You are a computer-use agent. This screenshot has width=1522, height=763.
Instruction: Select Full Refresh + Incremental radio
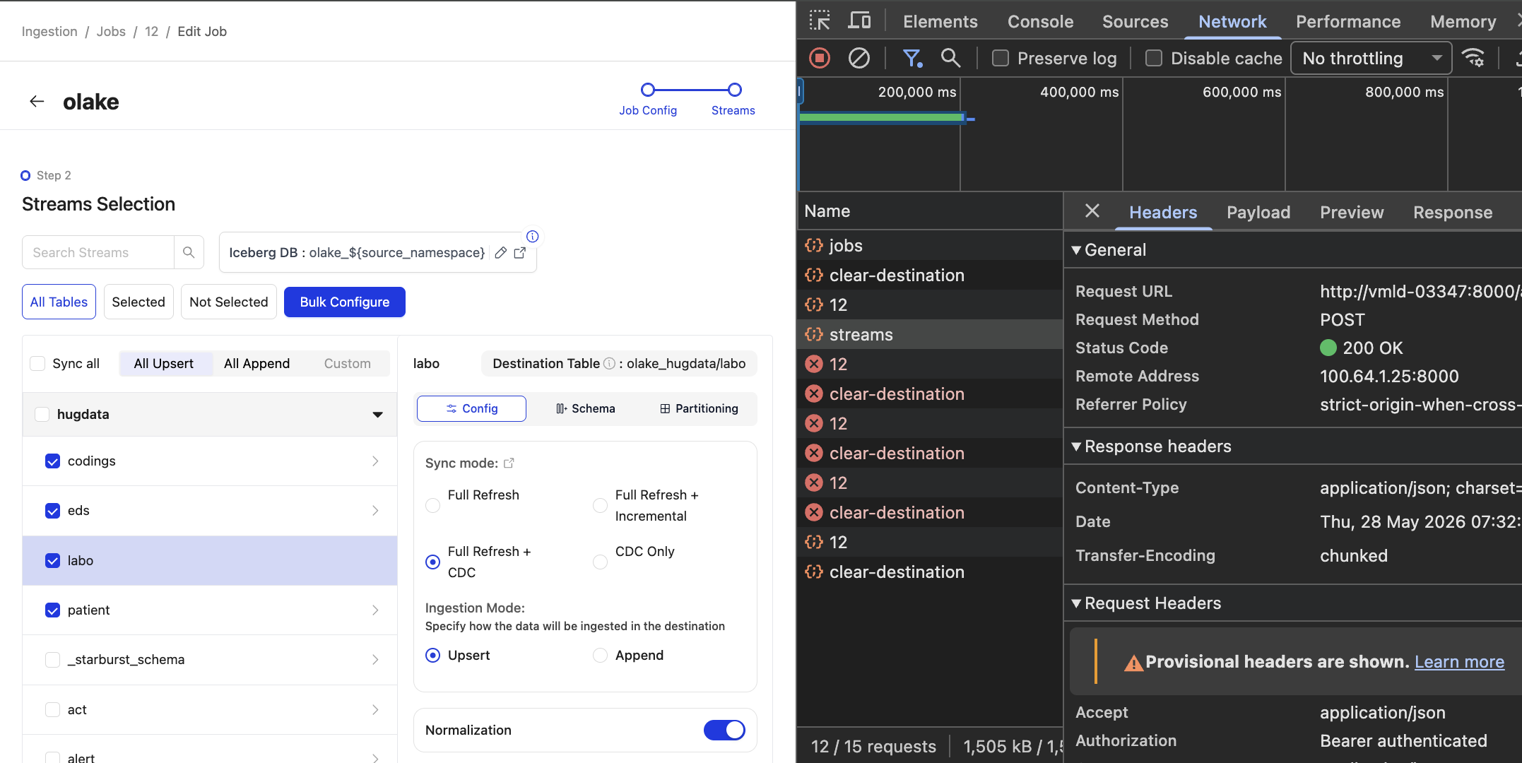point(600,505)
